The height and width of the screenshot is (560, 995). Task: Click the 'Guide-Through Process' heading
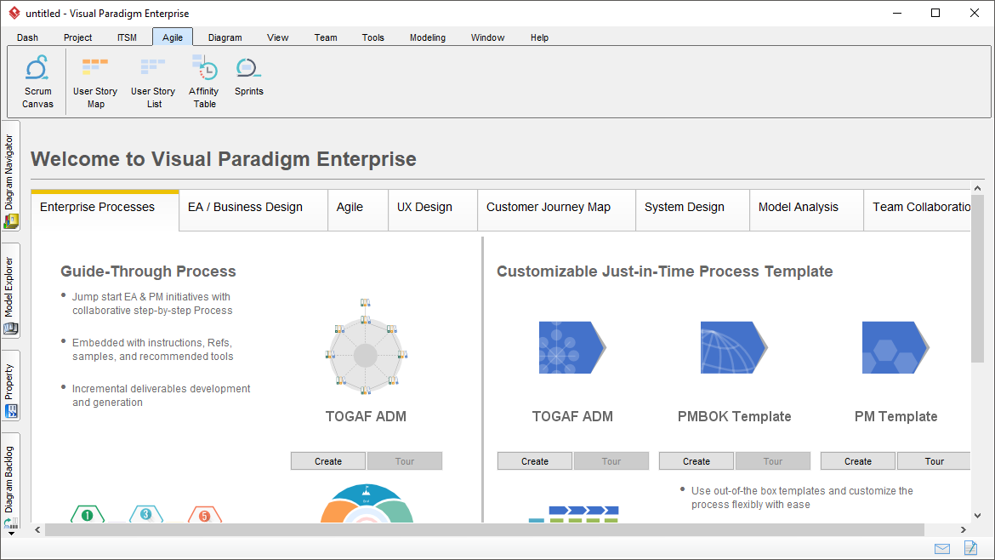click(x=148, y=271)
